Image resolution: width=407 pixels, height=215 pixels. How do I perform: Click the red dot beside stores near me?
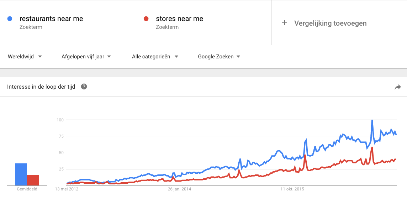[146, 19]
